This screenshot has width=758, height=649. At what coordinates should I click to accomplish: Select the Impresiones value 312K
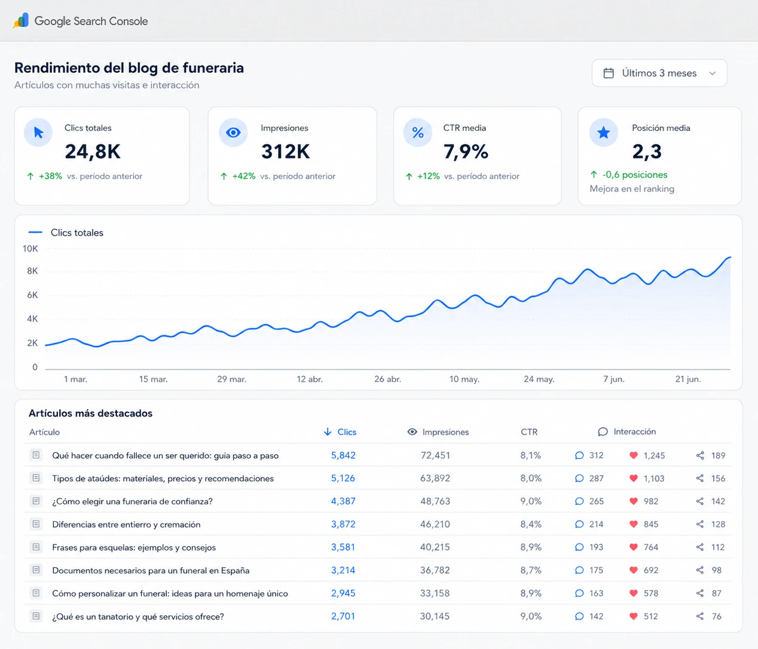pos(285,152)
